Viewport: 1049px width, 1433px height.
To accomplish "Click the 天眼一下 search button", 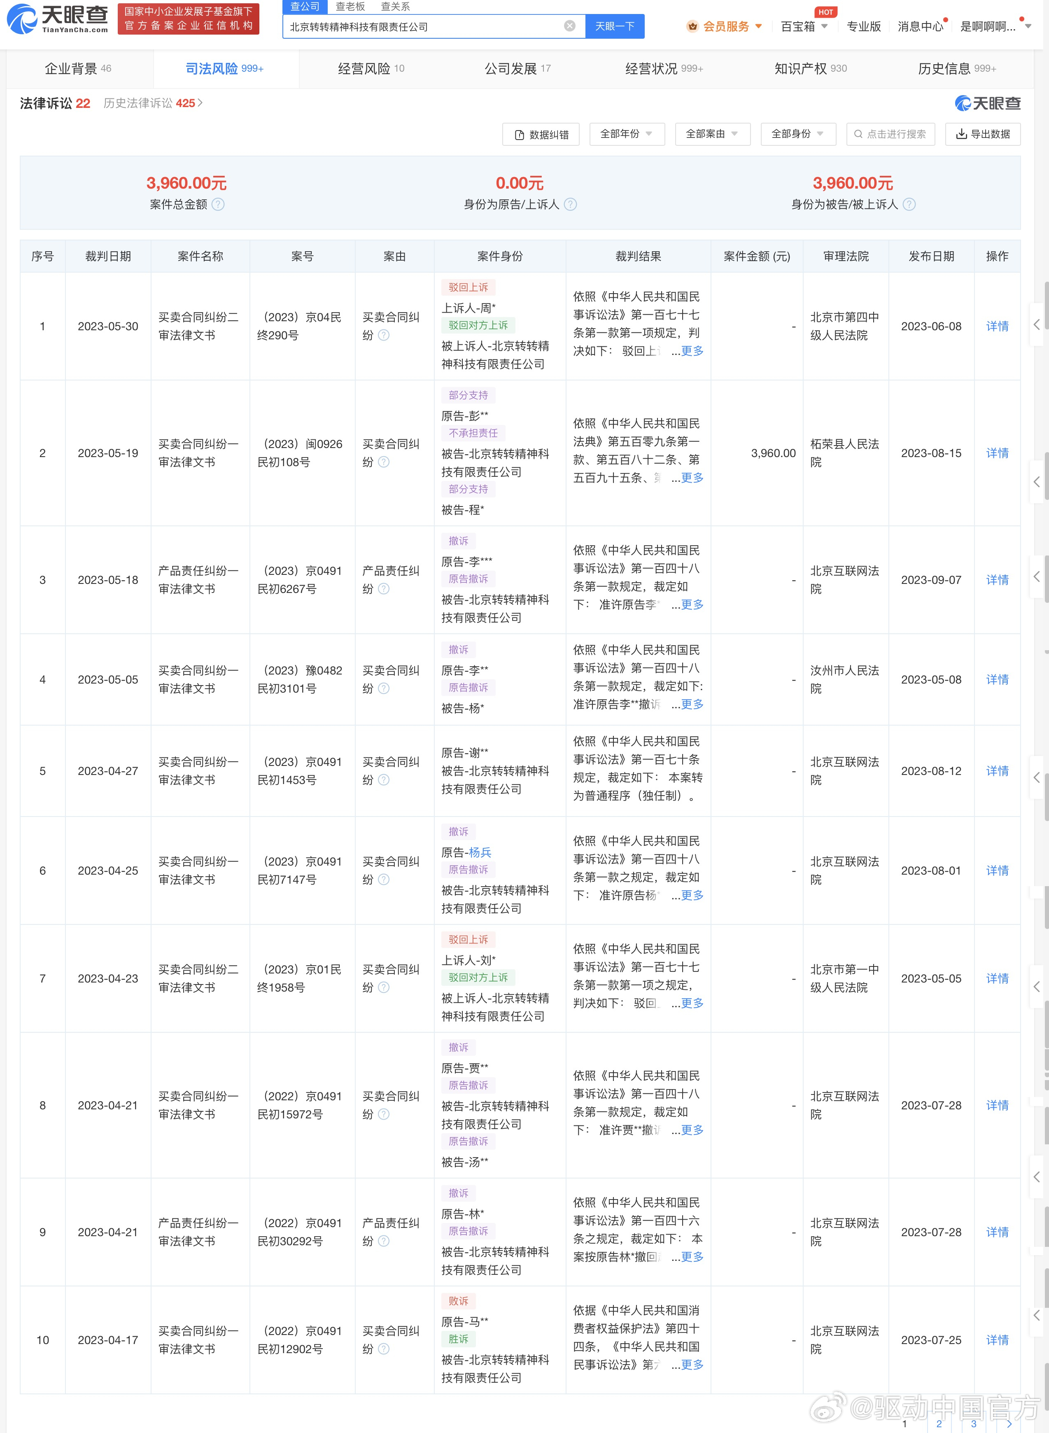I will 615,26.
